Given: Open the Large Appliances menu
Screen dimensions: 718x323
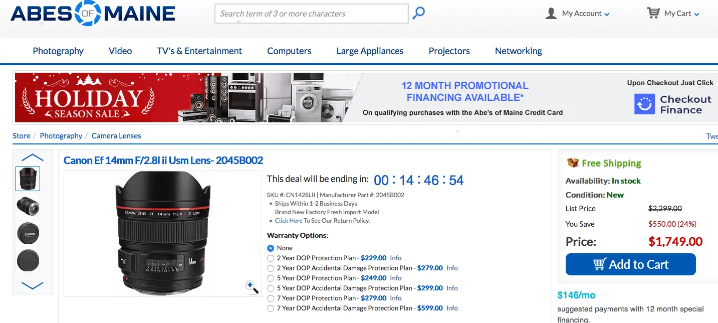Looking at the screenshot, I should pyautogui.click(x=370, y=51).
